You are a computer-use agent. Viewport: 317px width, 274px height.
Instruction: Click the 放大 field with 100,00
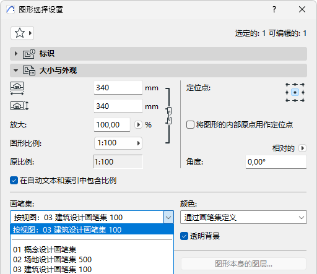pyautogui.click(x=112, y=125)
